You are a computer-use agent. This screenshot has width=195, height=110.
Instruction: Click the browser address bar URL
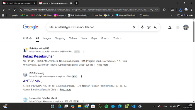86,10
